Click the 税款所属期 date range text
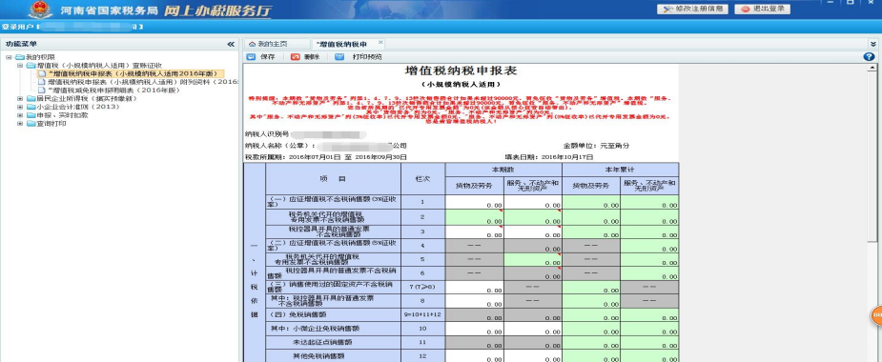Image resolution: width=882 pixels, height=362 pixels. click(x=326, y=157)
